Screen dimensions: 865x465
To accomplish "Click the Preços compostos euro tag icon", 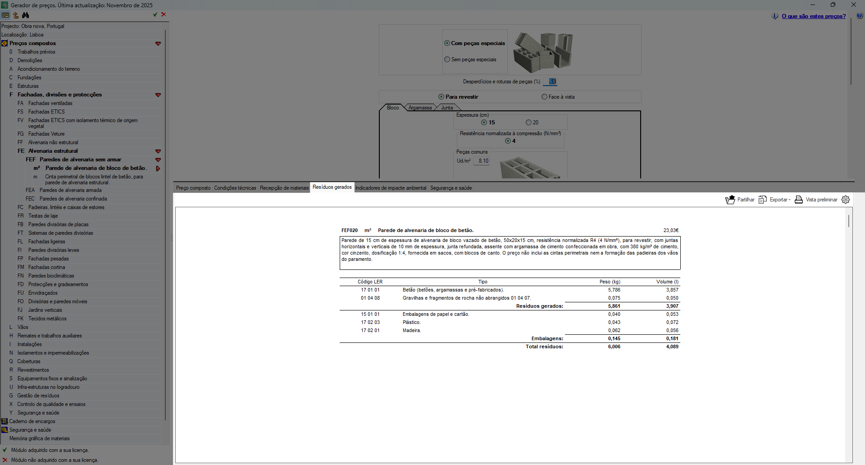I will click(x=5, y=43).
